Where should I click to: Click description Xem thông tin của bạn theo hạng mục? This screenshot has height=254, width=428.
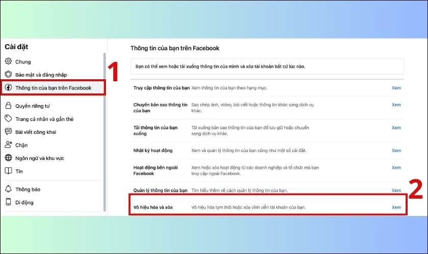[229, 88]
